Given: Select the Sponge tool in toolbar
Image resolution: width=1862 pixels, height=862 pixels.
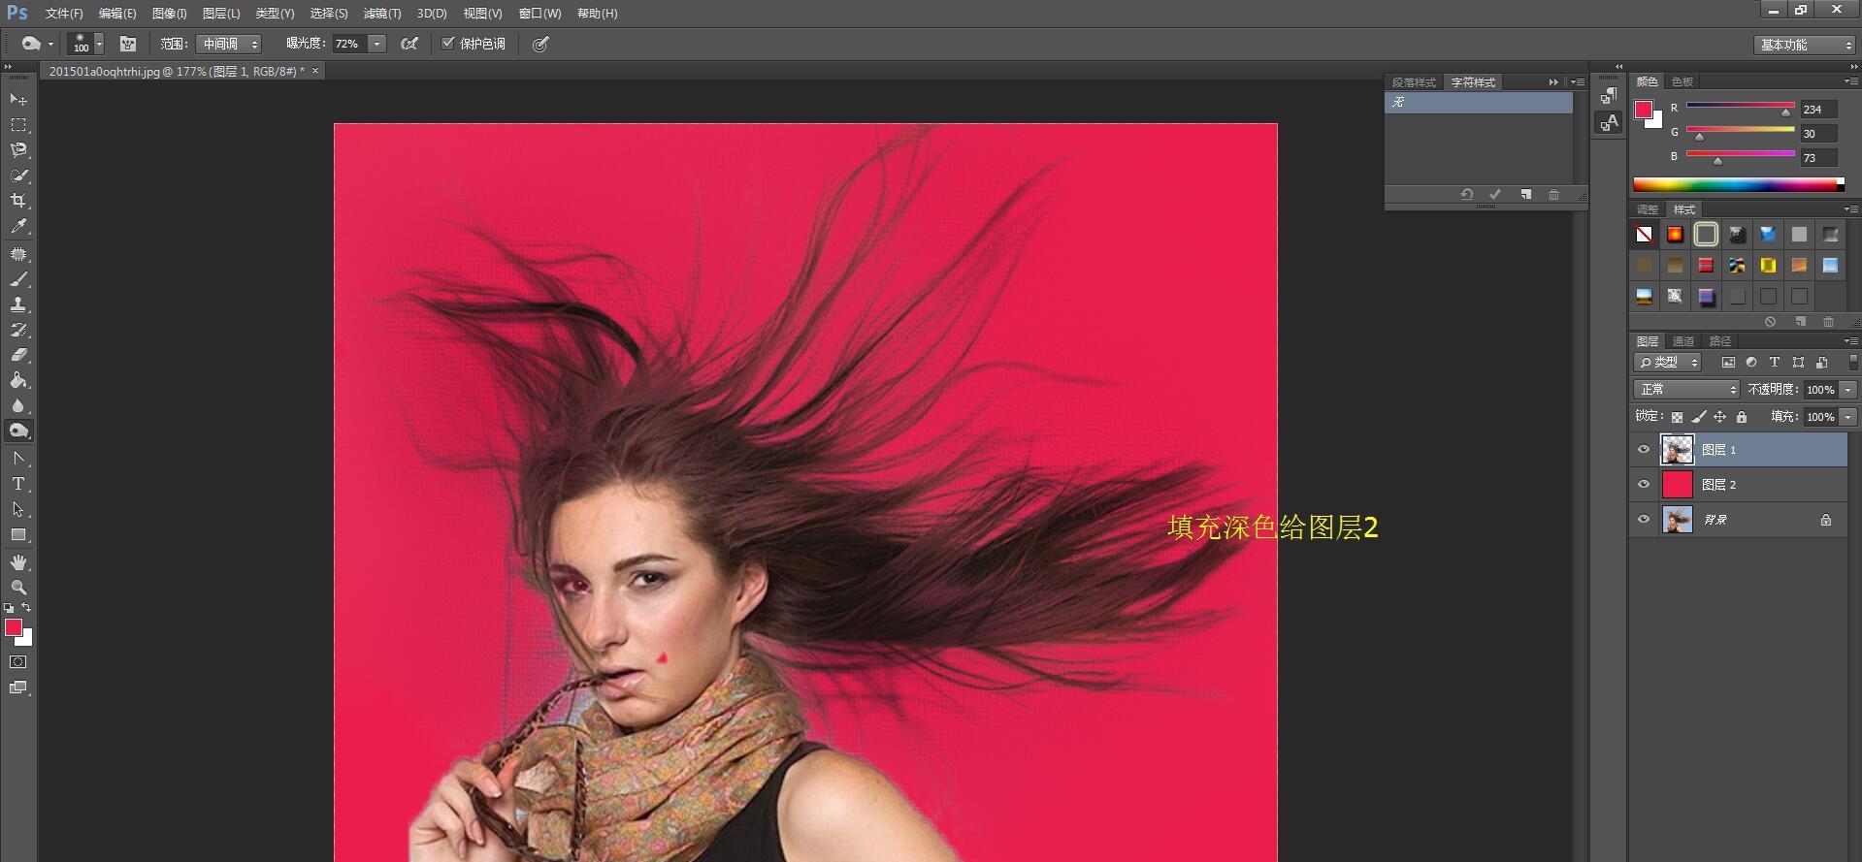Looking at the screenshot, I should click(18, 431).
